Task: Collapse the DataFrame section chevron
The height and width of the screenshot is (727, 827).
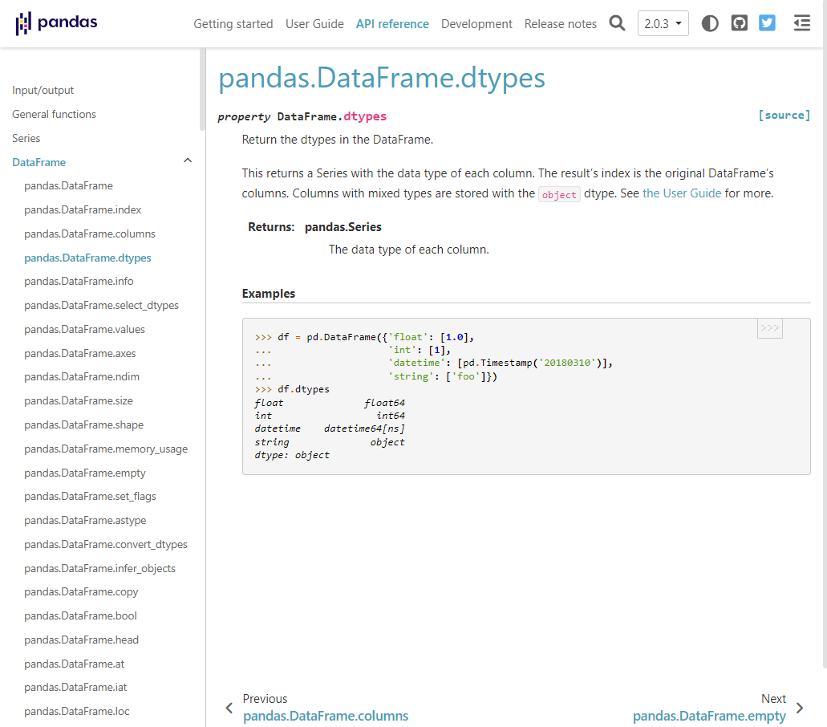Action: tap(187, 160)
